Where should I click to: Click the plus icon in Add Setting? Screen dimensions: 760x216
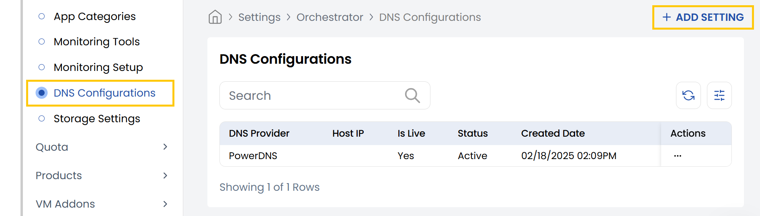click(666, 17)
